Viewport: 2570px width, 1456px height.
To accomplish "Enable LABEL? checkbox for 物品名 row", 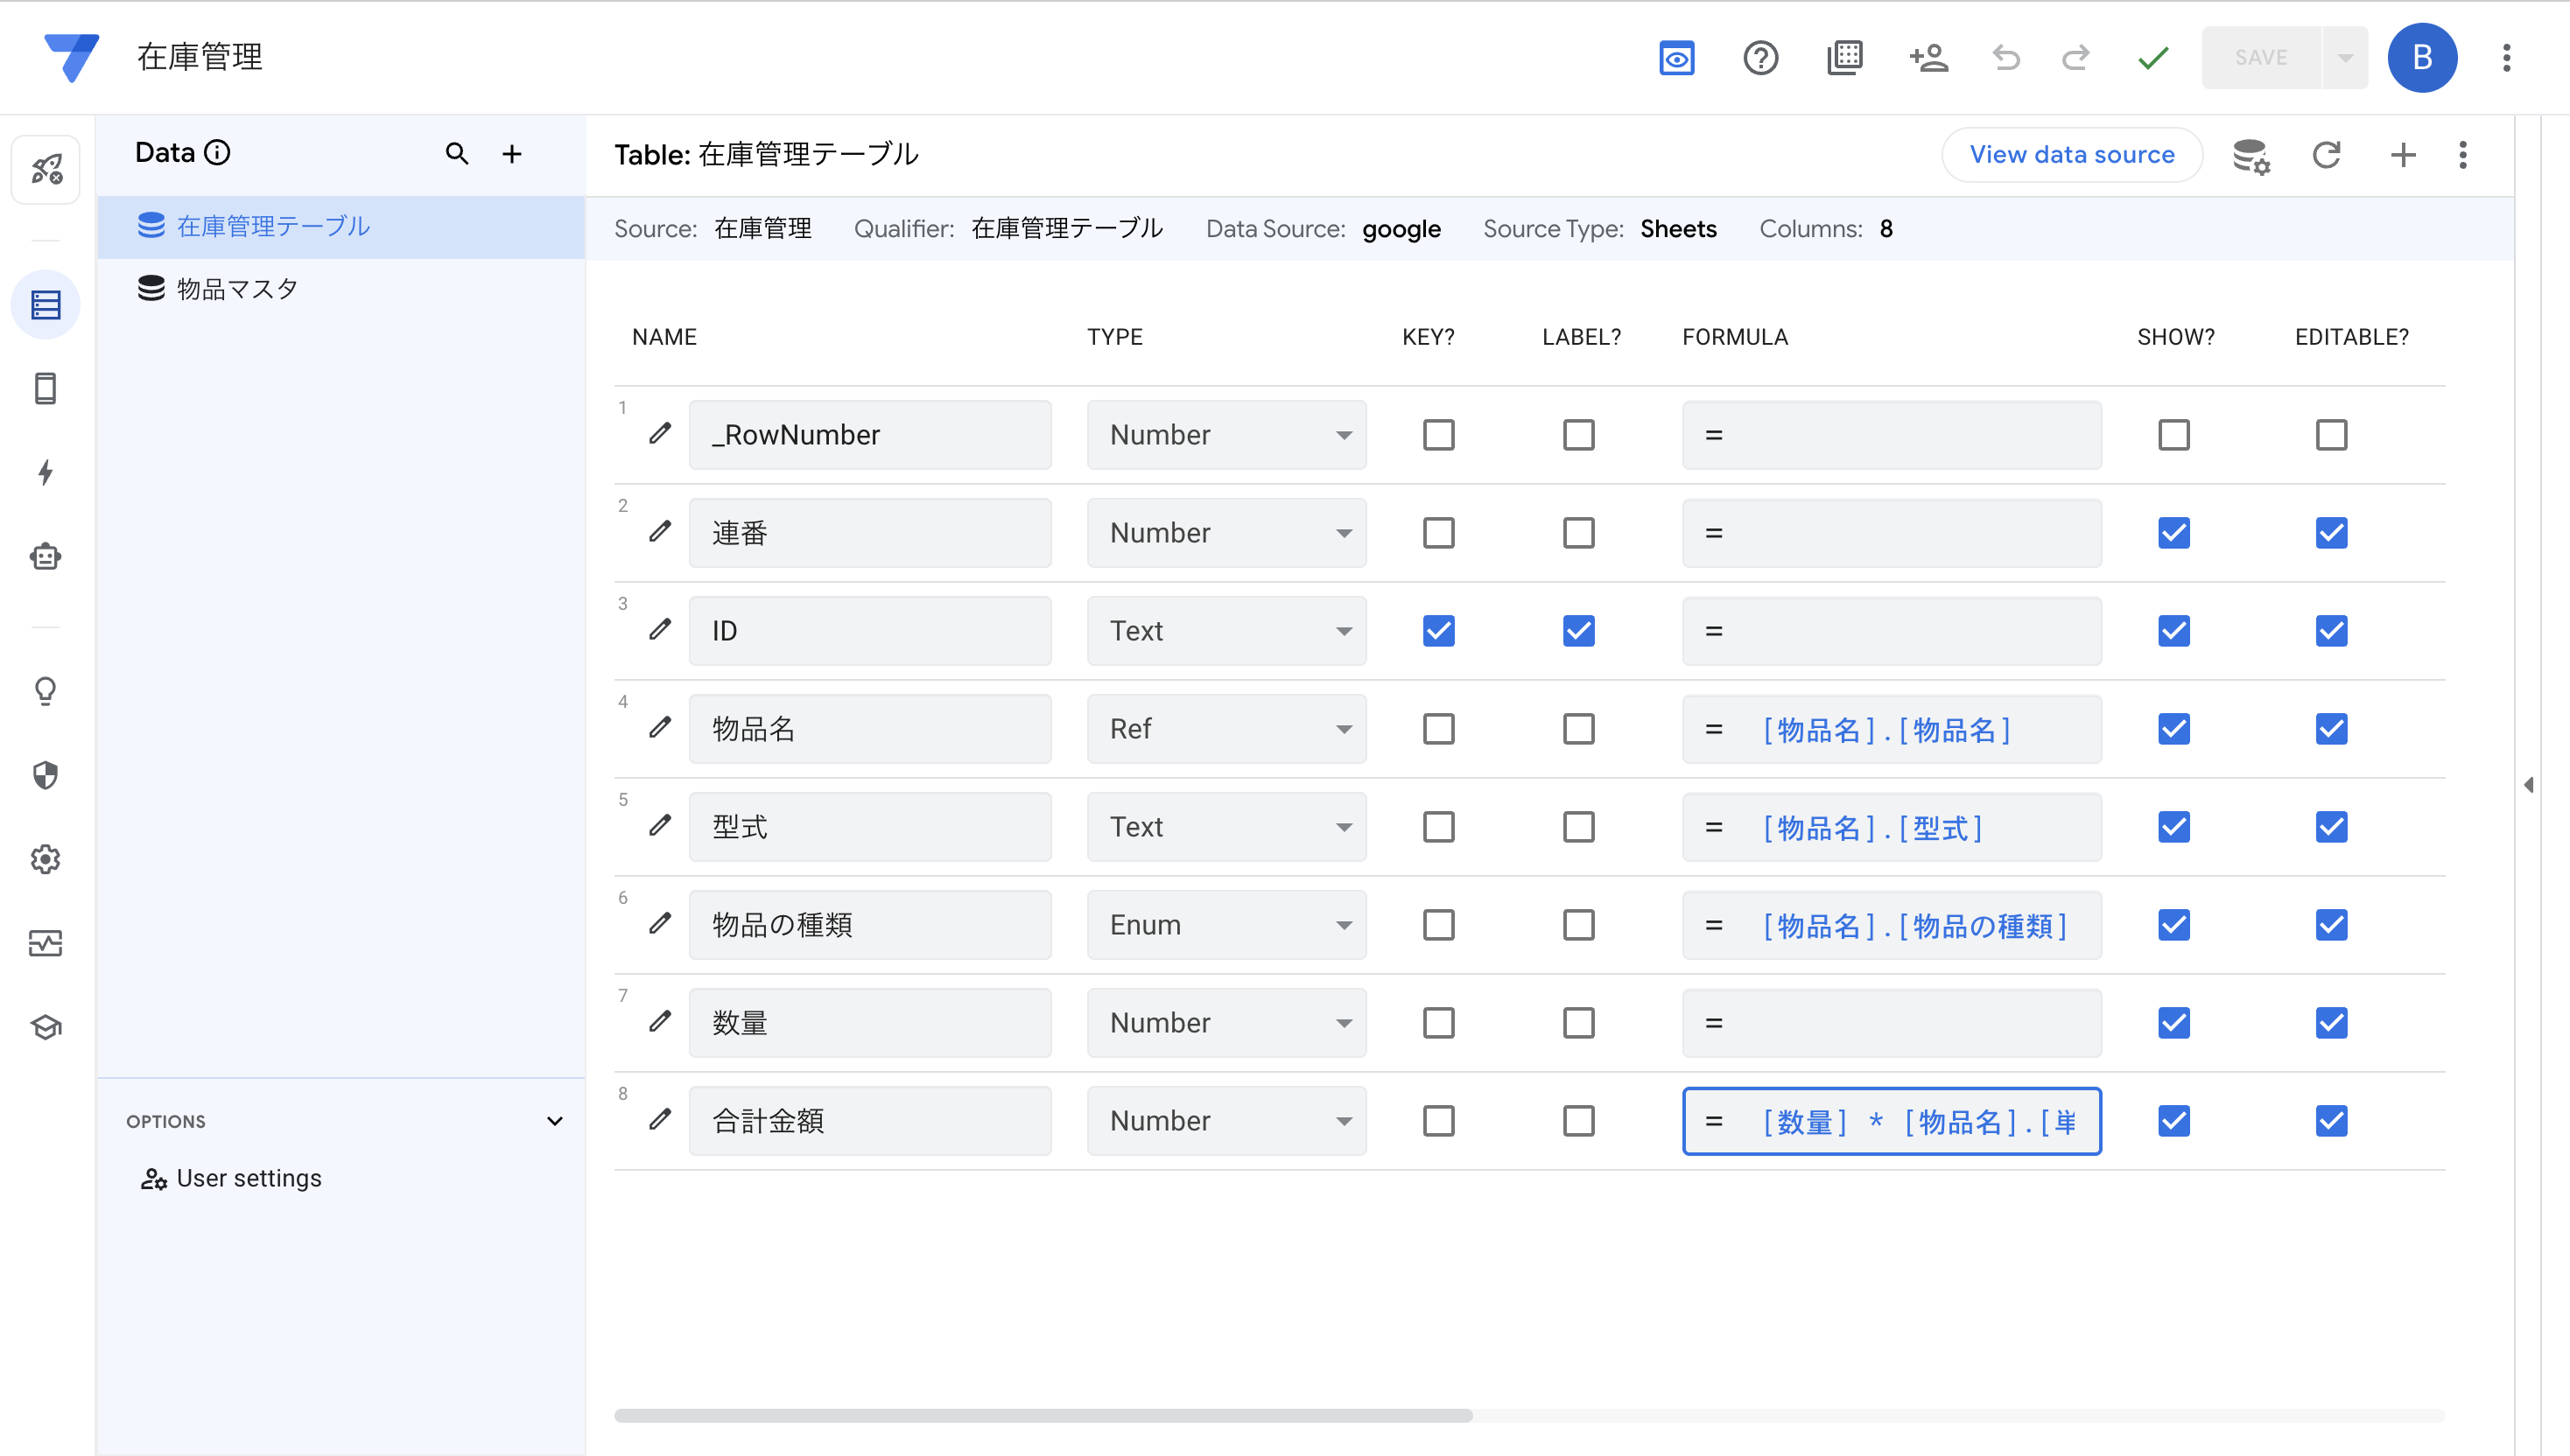I will 1577,729.
